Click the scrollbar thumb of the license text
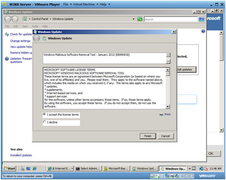 point(167,74)
